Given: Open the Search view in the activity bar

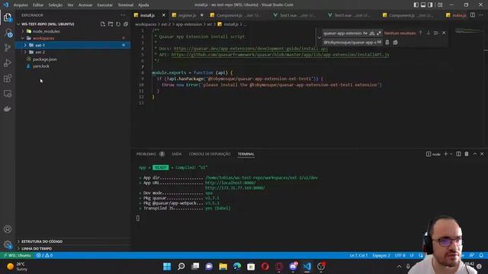Looking at the screenshot, I should pyautogui.click(x=8, y=33).
